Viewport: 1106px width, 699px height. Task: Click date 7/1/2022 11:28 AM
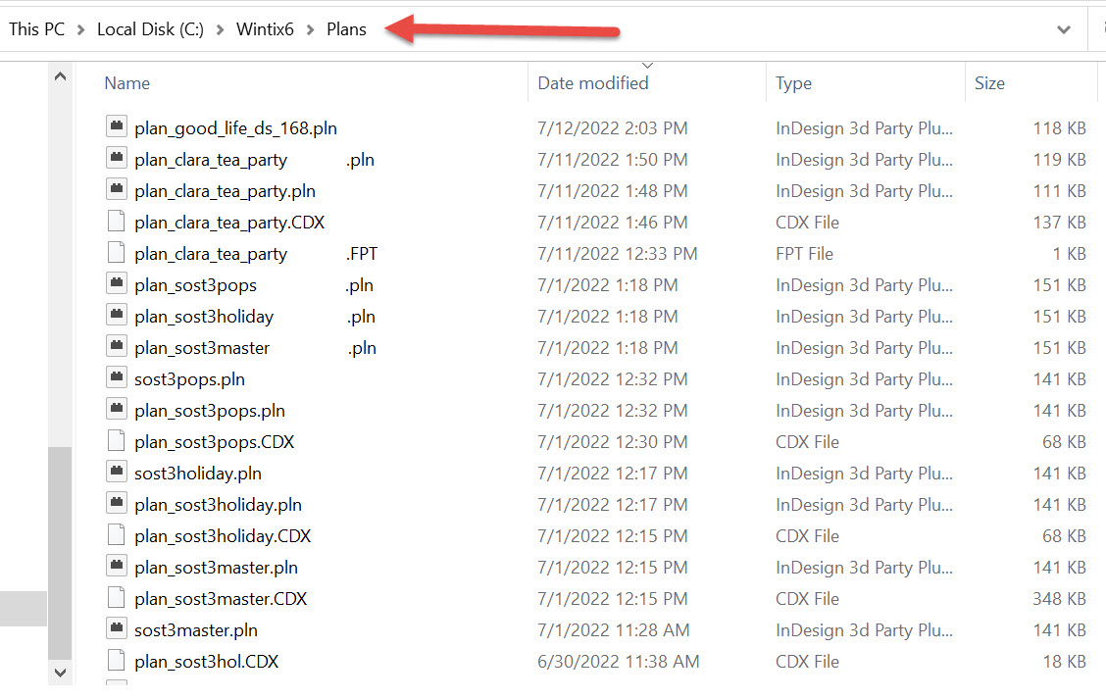pyautogui.click(x=613, y=630)
